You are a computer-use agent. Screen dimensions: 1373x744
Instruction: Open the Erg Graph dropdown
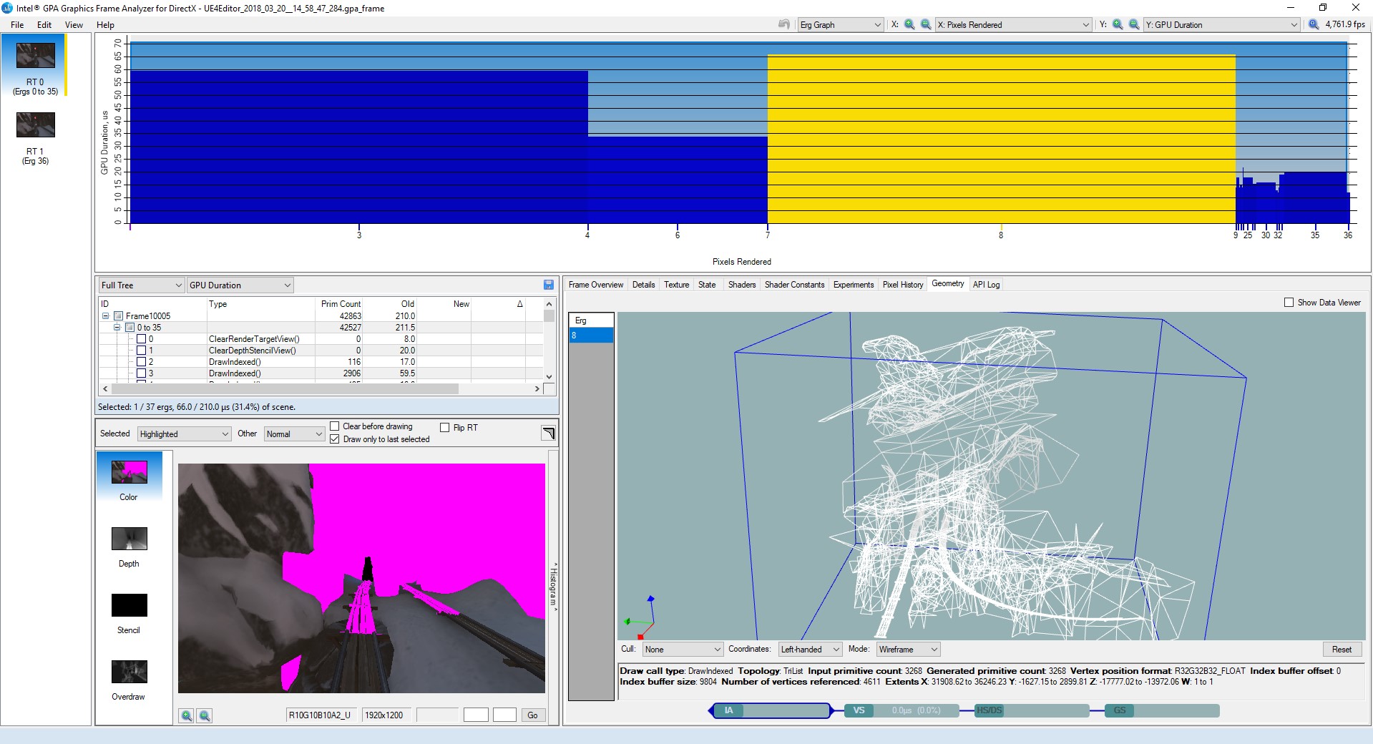pyautogui.click(x=841, y=24)
